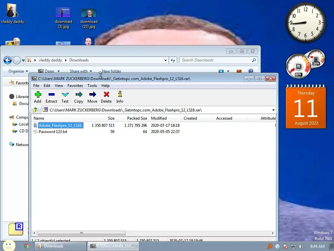Click the Open dropdown arrow in Explorer
The image size is (334, 251).
click(x=58, y=71)
